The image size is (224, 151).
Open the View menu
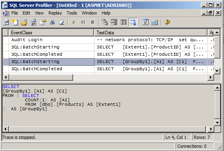click(x=39, y=13)
